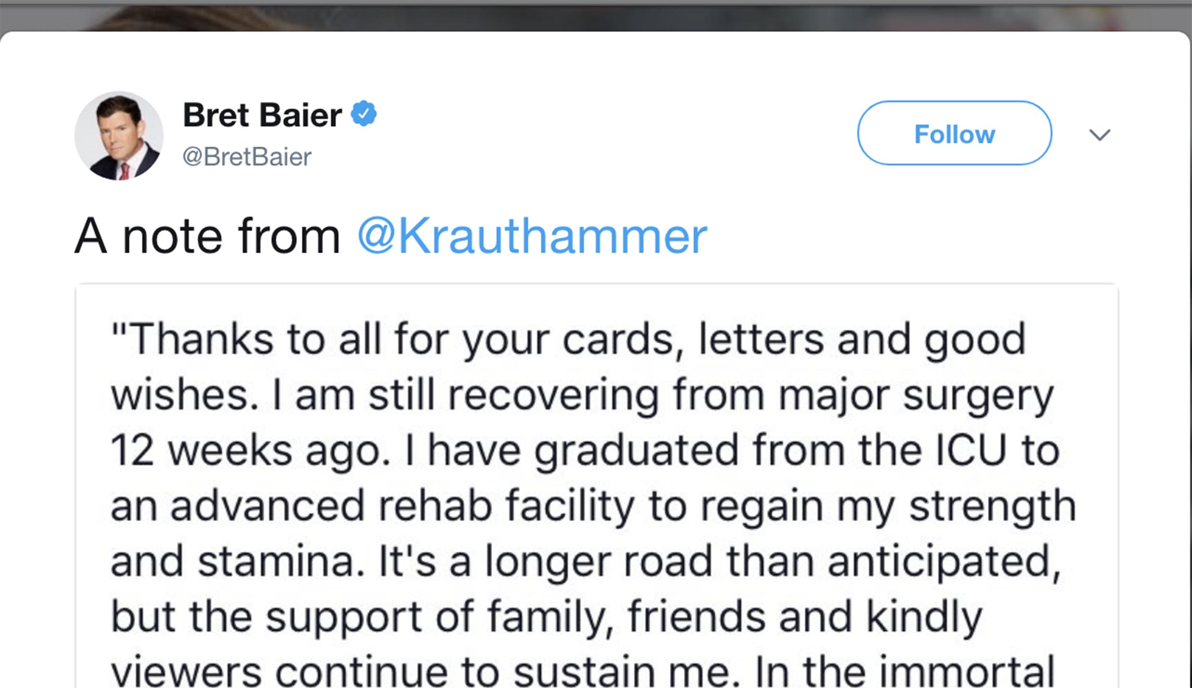Click the Follow button
The width and height of the screenshot is (1192, 688).
click(x=954, y=134)
